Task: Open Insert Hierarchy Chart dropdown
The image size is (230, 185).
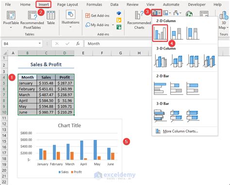Action: tap(167, 13)
